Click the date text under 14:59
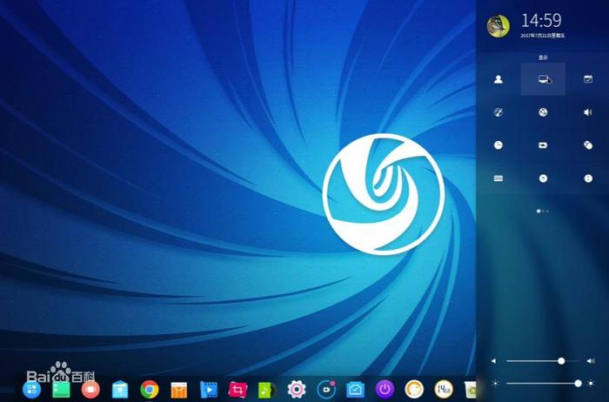609x402 pixels. (543, 36)
